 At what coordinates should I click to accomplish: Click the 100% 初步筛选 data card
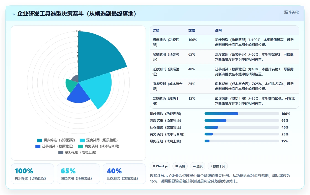click(x=32, y=174)
